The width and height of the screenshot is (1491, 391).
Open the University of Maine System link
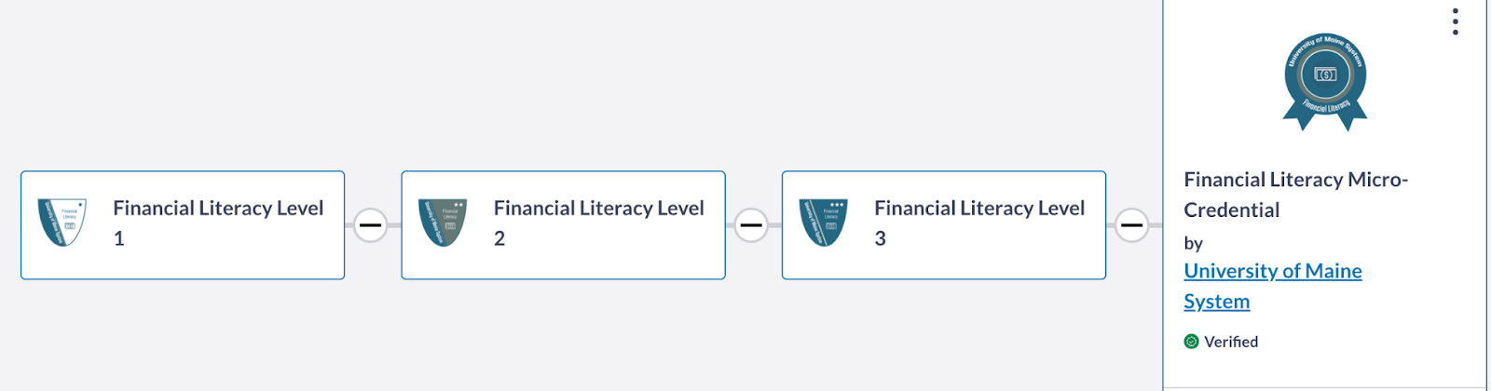(1273, 286)
